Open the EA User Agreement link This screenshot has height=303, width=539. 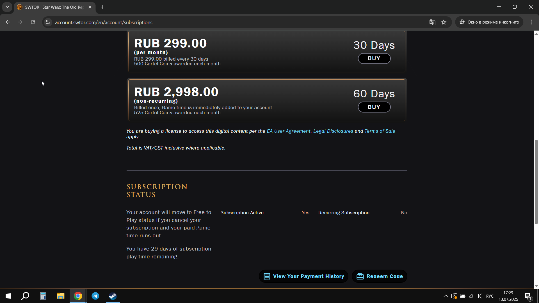click(x=288, y=131)
